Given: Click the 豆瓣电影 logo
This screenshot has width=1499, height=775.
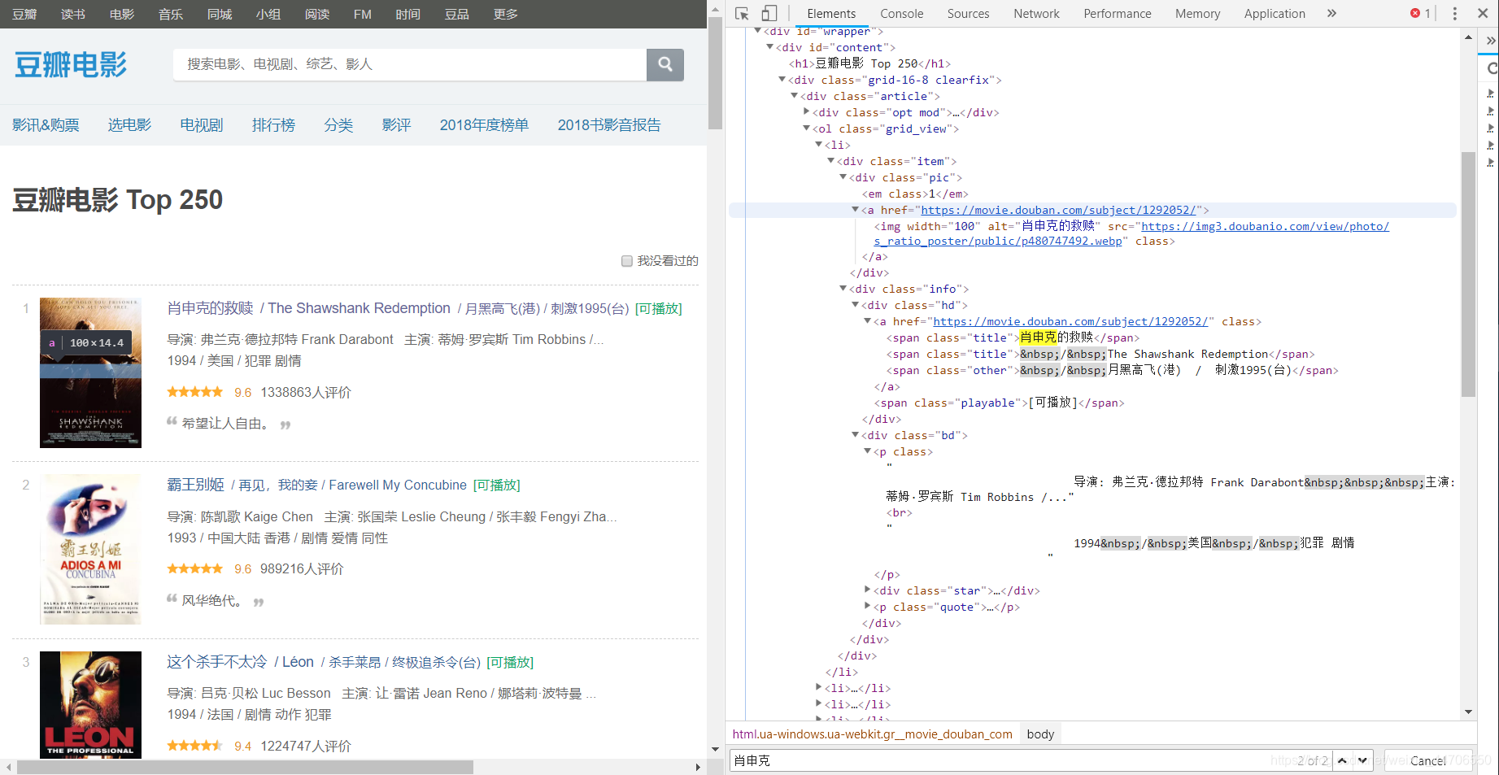Looking at the screenshot, I should click(71, 64).
